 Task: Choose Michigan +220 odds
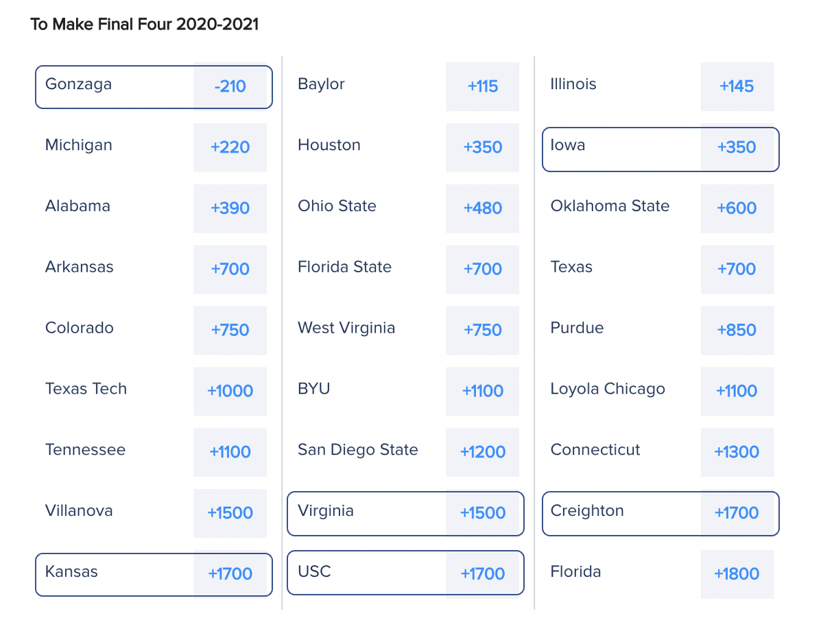pos(230,148)
